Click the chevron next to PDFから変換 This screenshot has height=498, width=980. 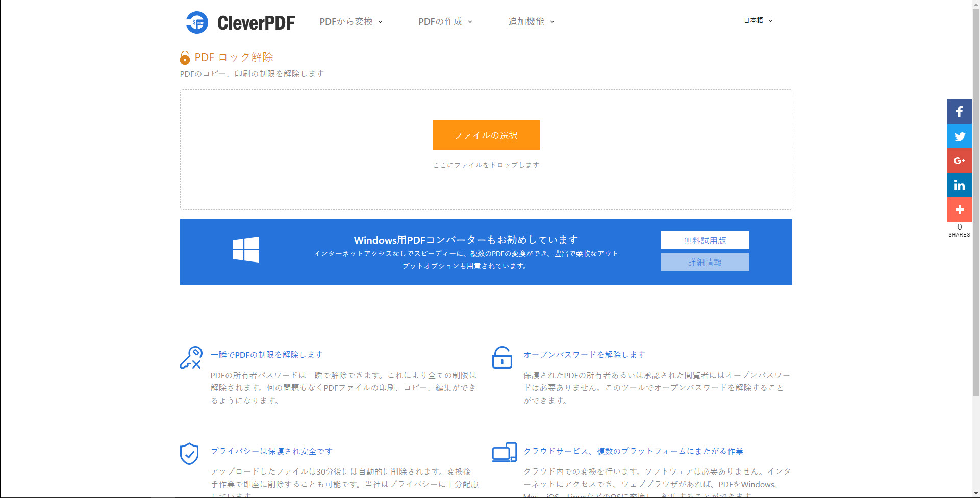(380, 22)
